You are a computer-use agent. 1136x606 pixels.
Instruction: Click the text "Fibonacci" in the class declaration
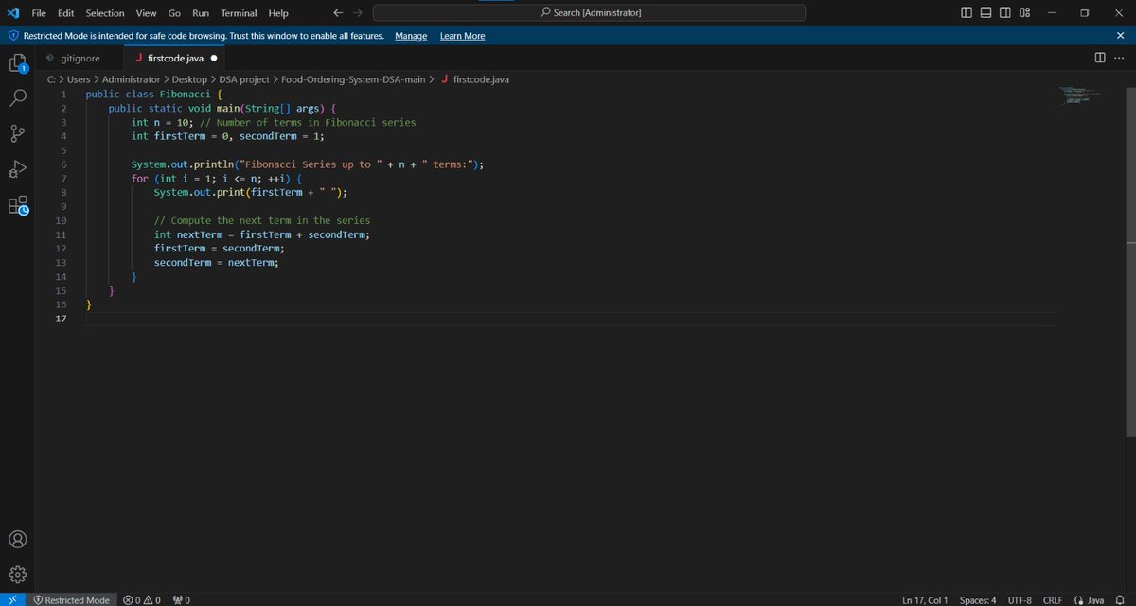point(185,95)
